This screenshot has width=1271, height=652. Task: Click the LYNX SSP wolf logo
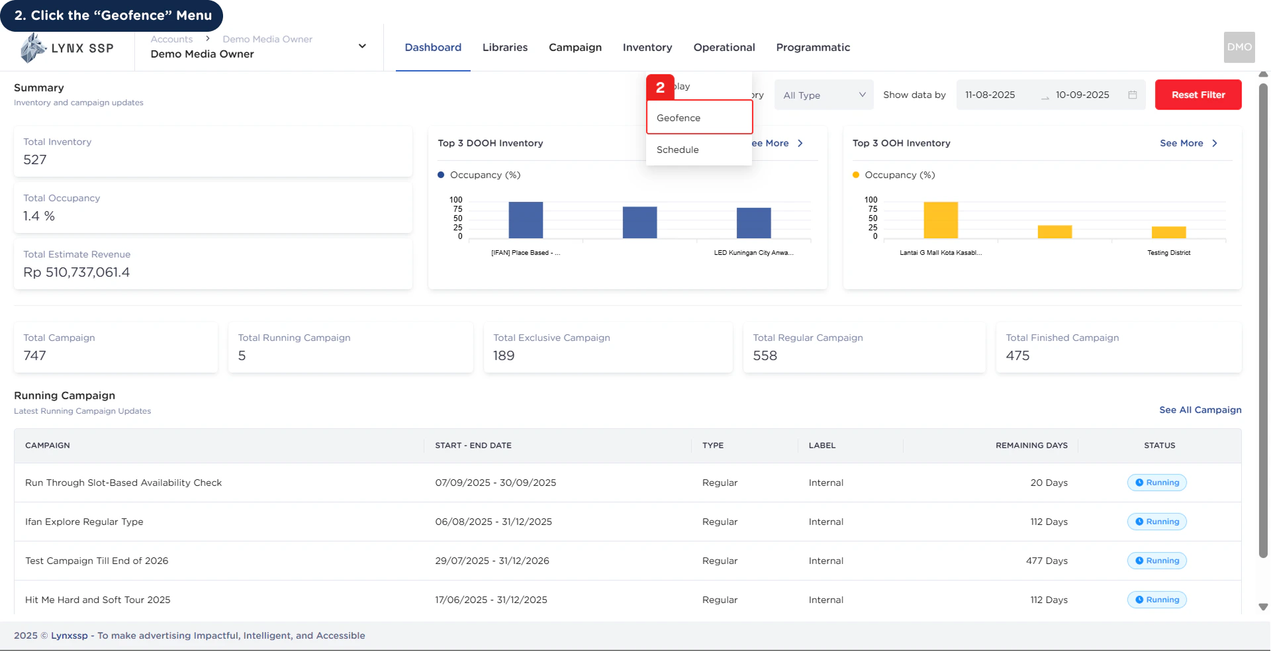tap(32, 47)
